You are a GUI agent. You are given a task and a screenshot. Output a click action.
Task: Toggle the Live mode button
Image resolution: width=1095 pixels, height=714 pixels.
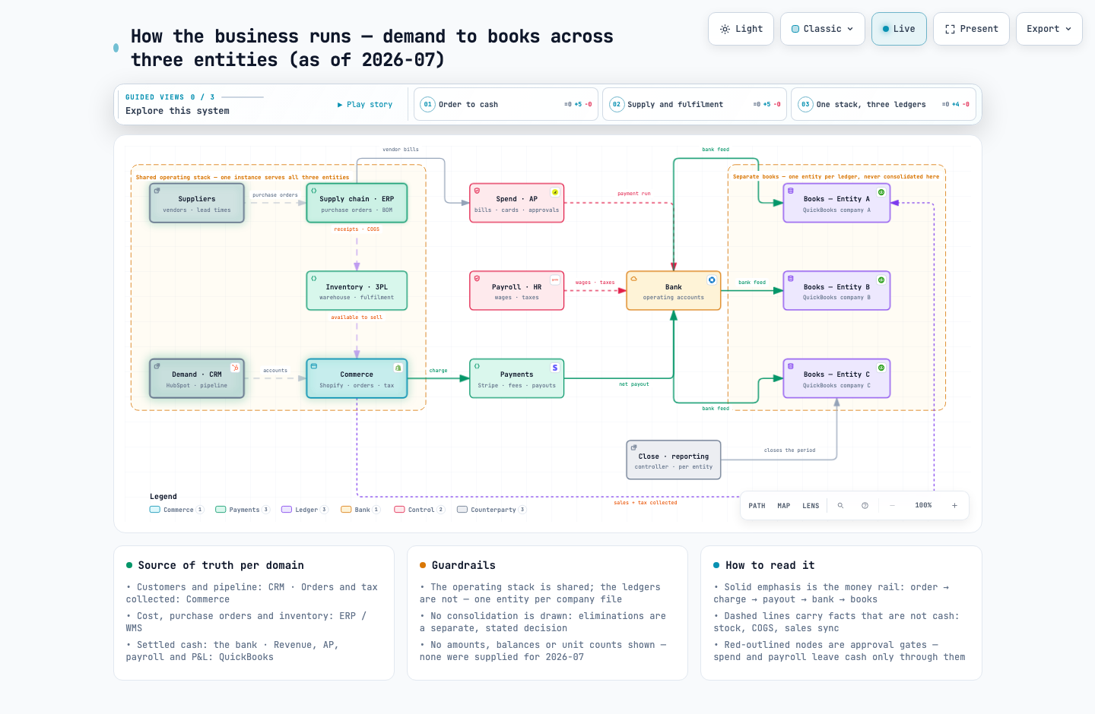(899, 29)
